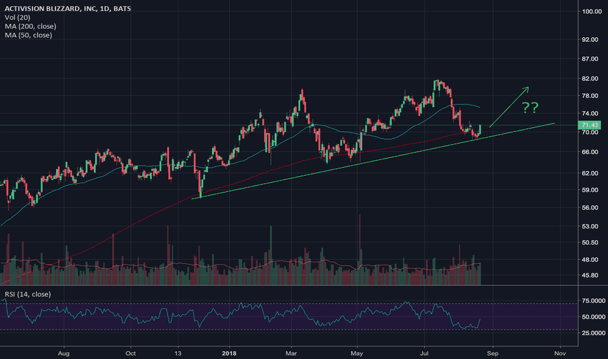Click the ACTIVISION BLIZZARD, INC, 1D, BATS title

click(68, 8)
